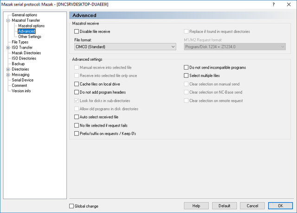Select Messaging in the tree
The height and width of the screenshot is (213, 297).
(x=20, y=75)
